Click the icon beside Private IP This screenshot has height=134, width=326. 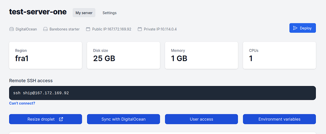click(x=140, y=29)
